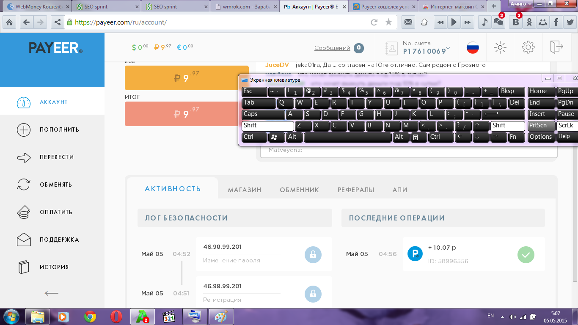This screenshot has width=578, height=325.
Task: Click the smiley face icon next to Facebook
Action: coord(542,22)
